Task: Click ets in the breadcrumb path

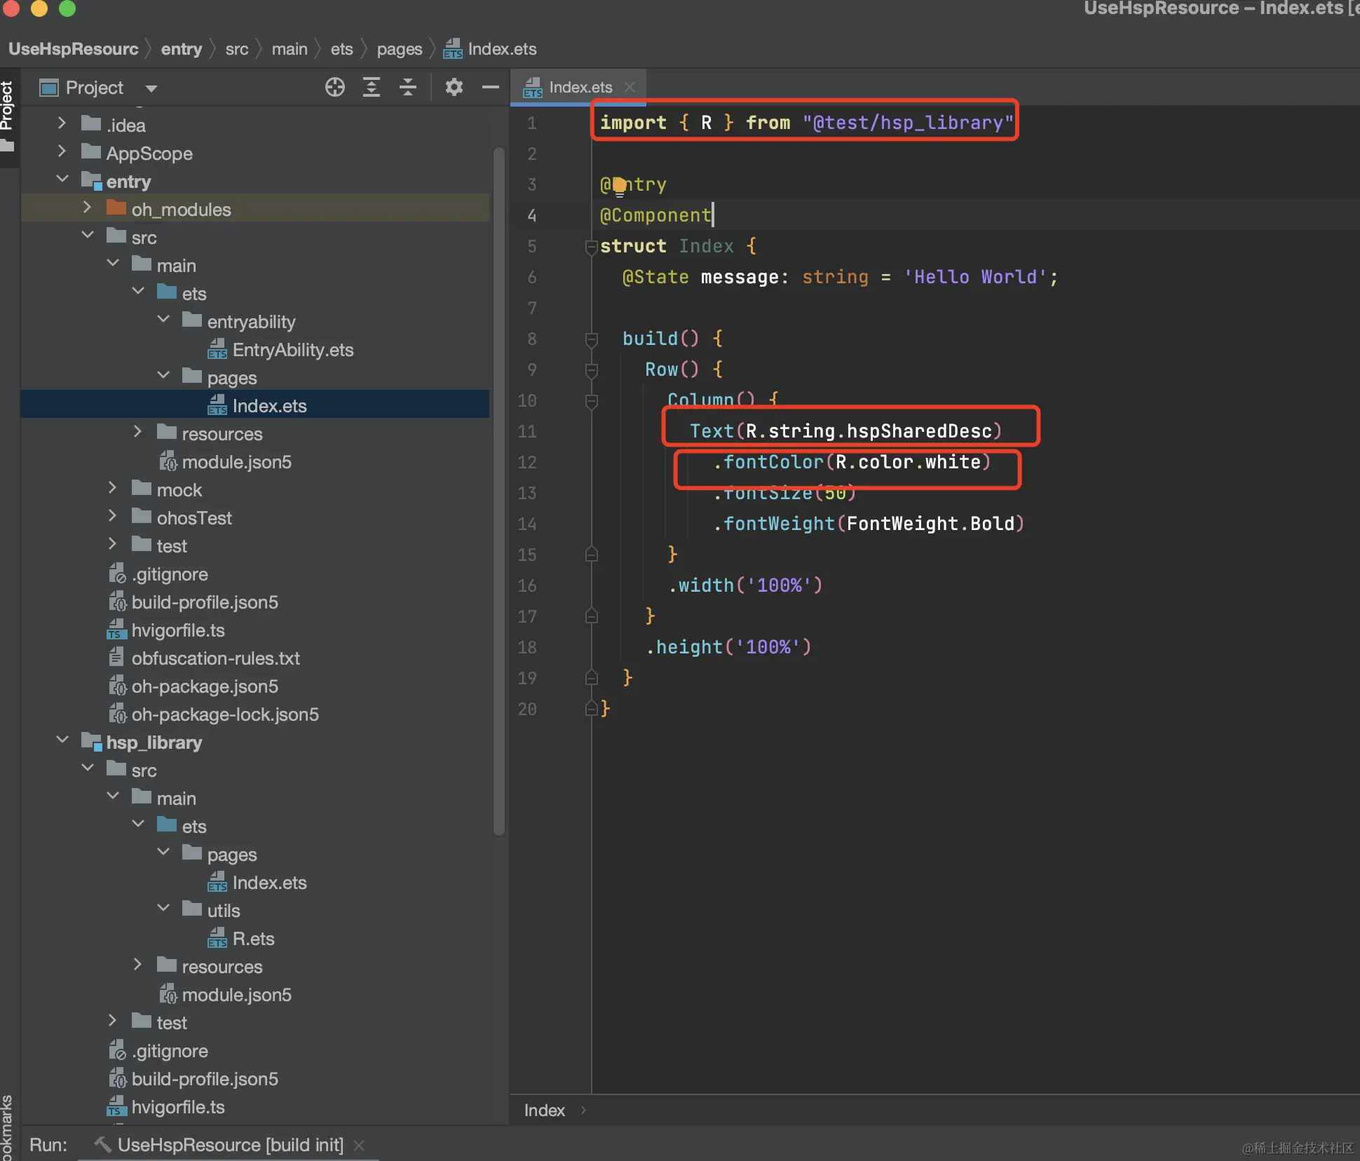Action: pyautogui.click(x=341, y=49)
